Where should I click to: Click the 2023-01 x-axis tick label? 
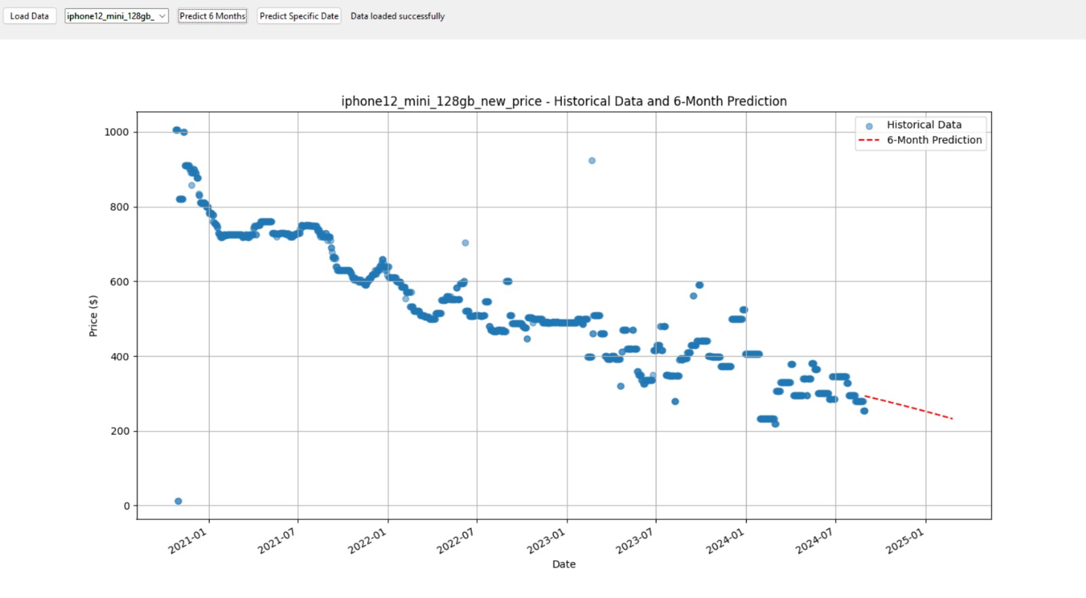546,541
